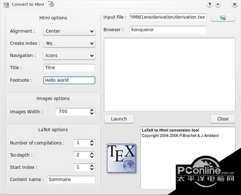Click the Close button
Viewport: 241px width, 195px height.
(x=223, y=119)
